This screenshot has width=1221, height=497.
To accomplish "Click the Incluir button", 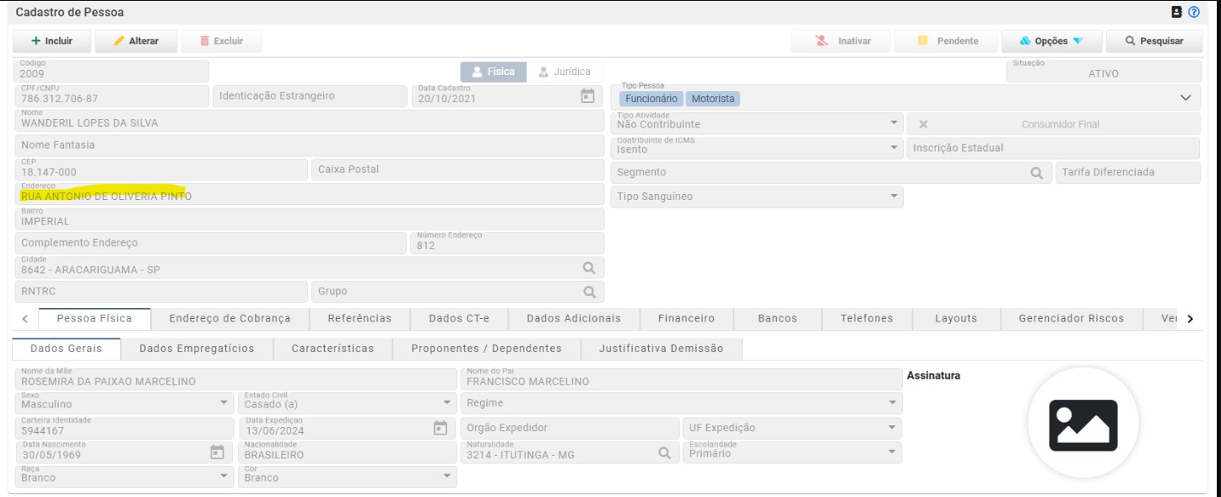I will tap(51, 41).
